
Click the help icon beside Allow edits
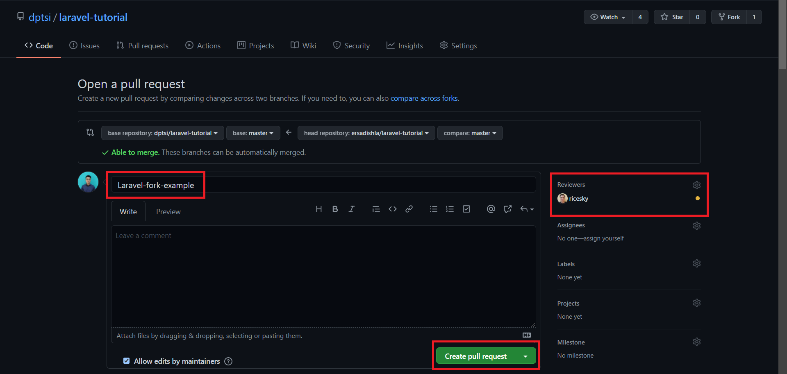coord(228,361)
